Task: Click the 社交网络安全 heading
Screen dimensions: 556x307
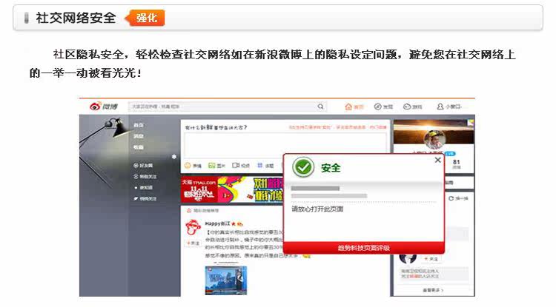Action: [76, 18]
